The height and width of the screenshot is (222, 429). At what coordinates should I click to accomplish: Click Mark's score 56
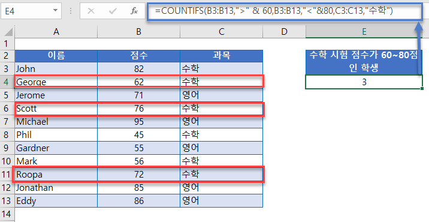(139, 161)
